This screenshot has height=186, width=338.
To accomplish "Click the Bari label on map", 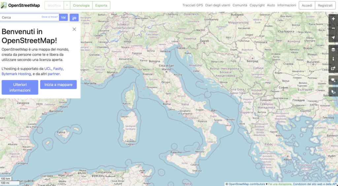I will [x=214, y=110].
